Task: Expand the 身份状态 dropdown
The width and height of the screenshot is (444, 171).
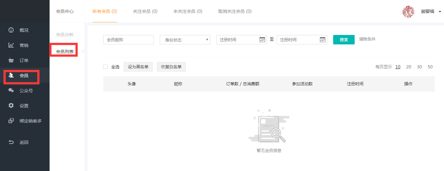Action: pos(185,40)
